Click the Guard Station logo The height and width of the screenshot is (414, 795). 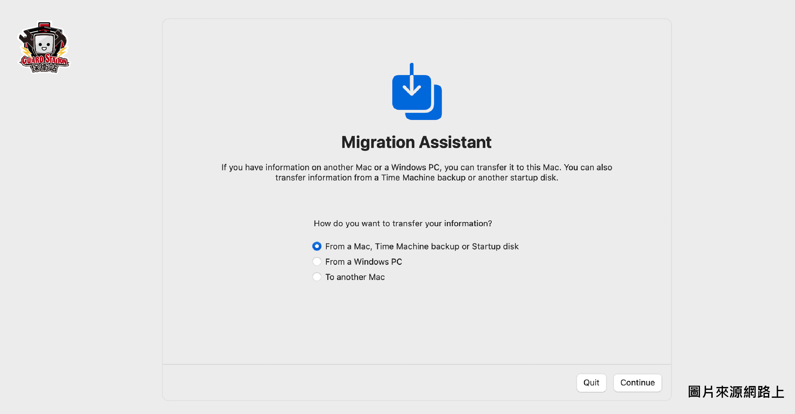tap(44, 47)
